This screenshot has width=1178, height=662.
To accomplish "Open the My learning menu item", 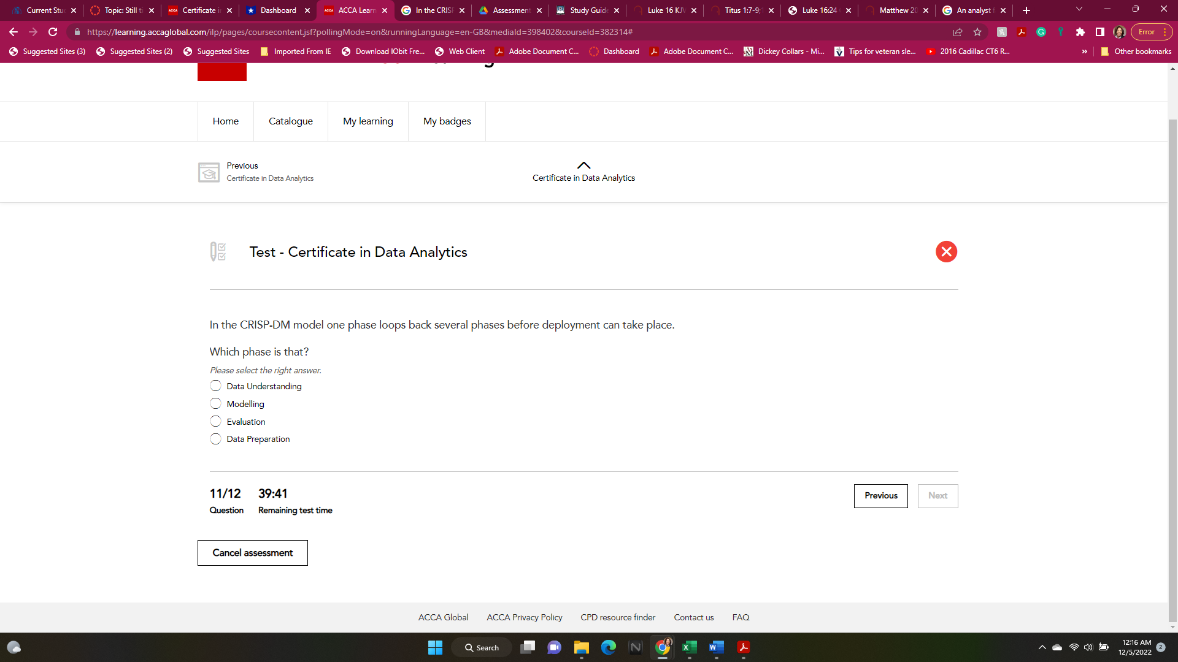I will click(368, 121).
